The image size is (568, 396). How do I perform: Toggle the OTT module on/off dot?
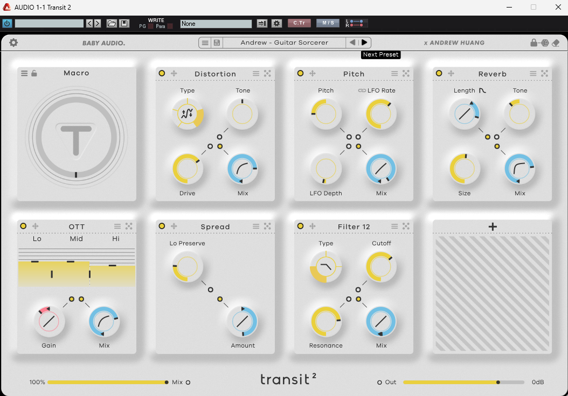pyautogui.click(x=23, y=226)
